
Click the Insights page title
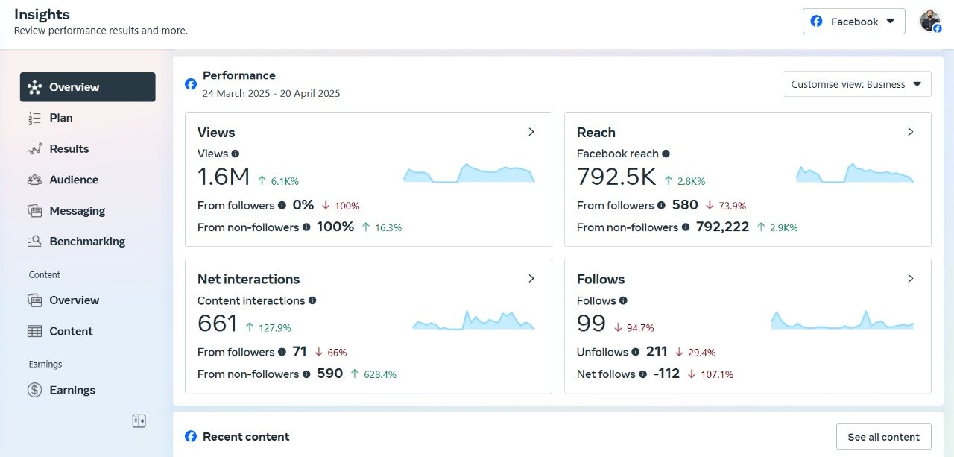[x=42, y=14]
